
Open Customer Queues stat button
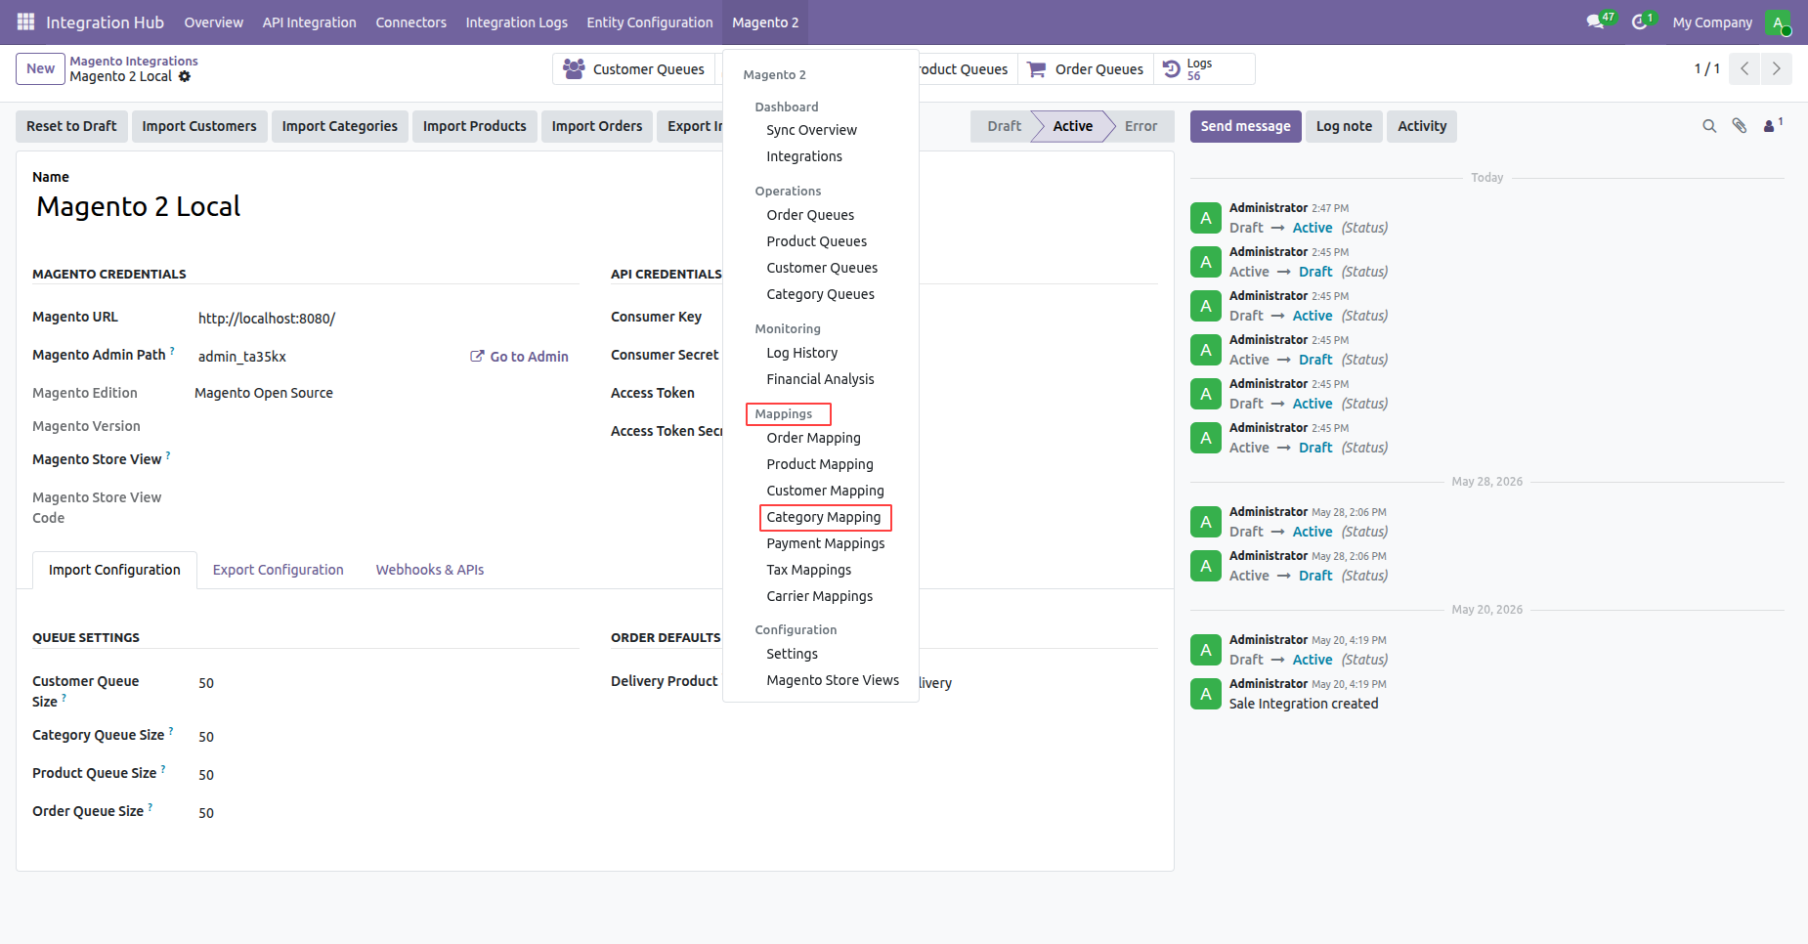coord(634,69)
